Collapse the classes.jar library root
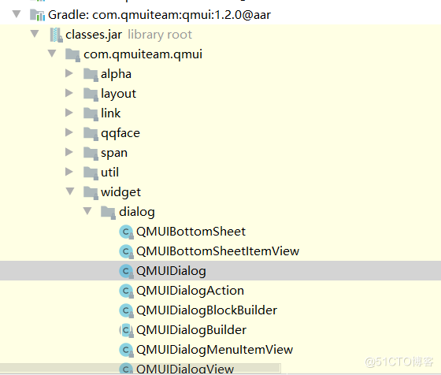Viewport: 441px width, 375px height. click(x=35, y=34)
